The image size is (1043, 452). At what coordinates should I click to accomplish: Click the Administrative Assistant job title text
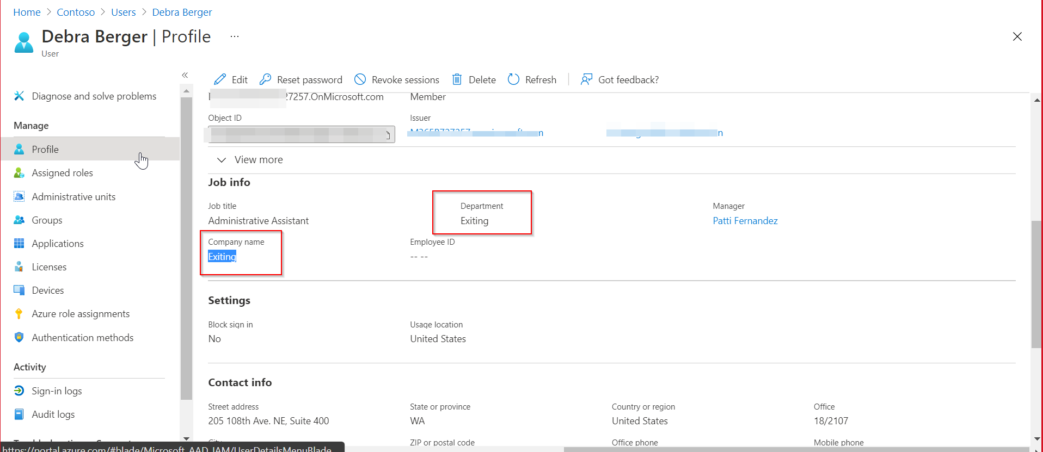pyautogui.click(x=258, y=220)
